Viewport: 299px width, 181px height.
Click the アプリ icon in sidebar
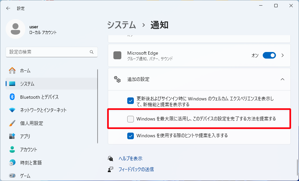pos(12,136)
